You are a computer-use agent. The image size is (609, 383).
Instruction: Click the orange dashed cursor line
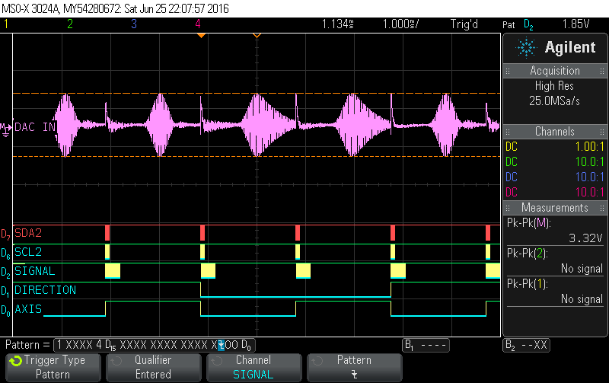click(x=304, y=93)
